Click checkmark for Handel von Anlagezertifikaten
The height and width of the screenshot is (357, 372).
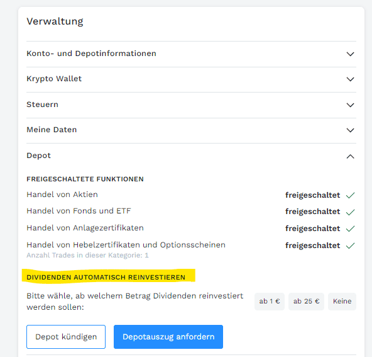[350, 229]
